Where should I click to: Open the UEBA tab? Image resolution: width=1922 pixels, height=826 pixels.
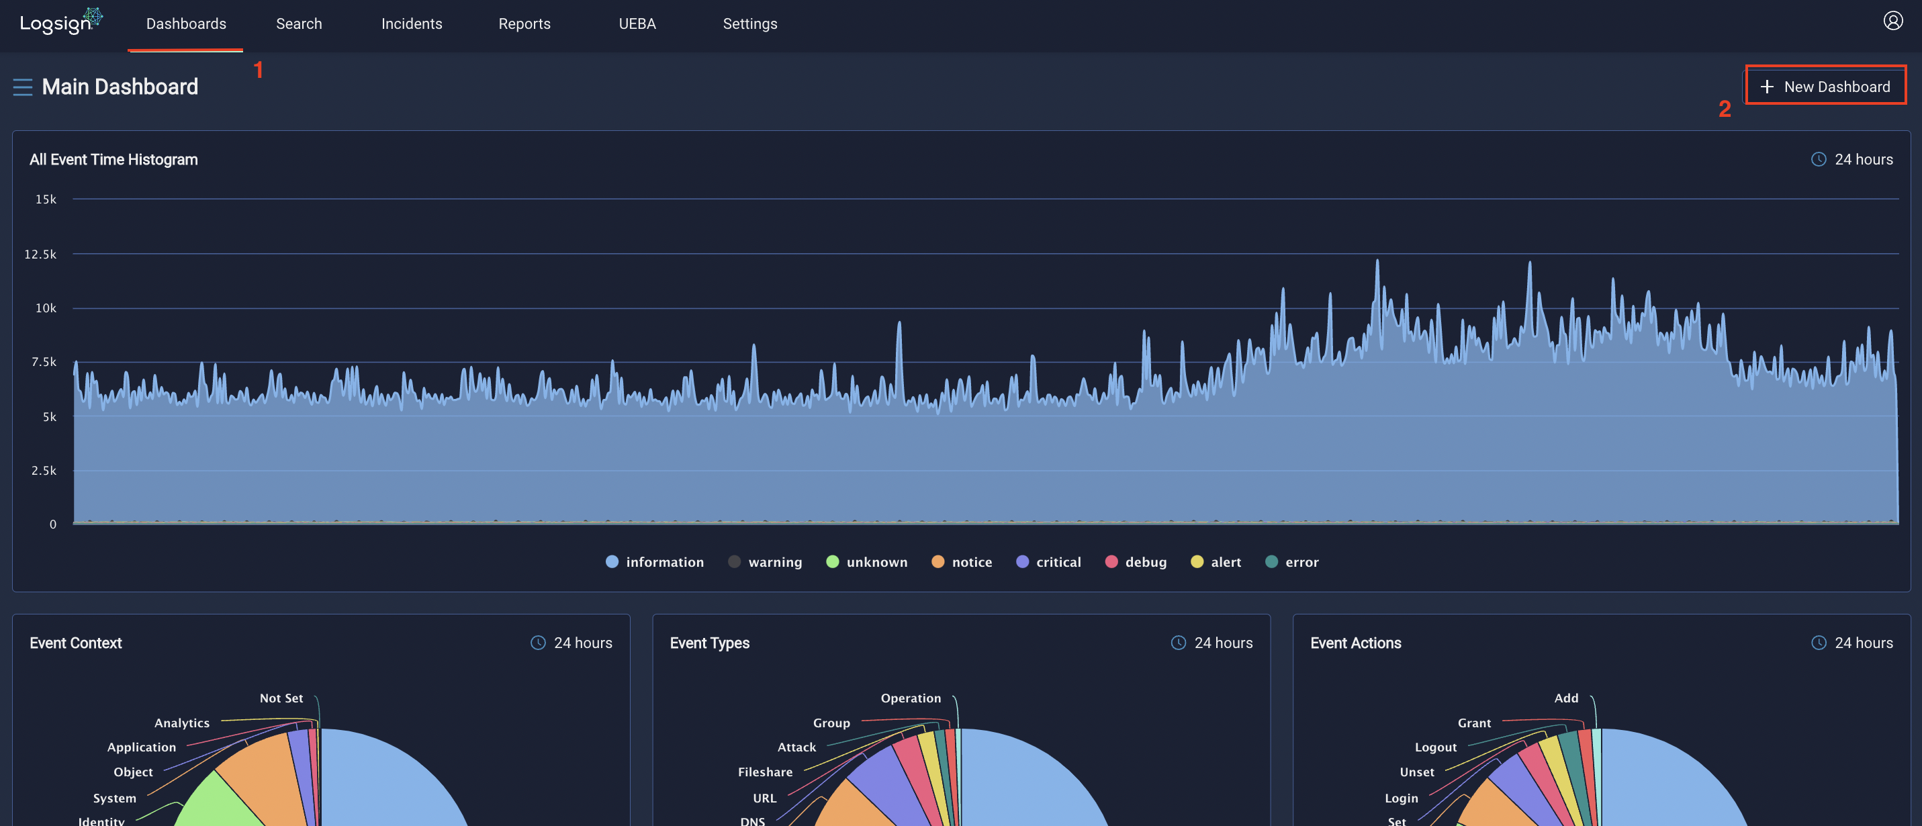click(x=637, y=24)
